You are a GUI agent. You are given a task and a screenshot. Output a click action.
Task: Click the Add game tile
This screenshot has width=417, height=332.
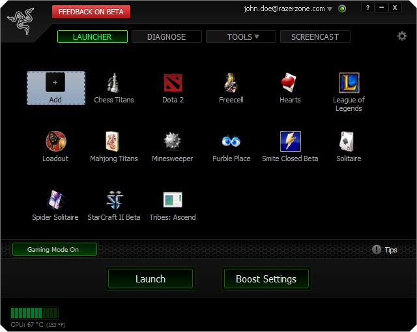point(56,88)
